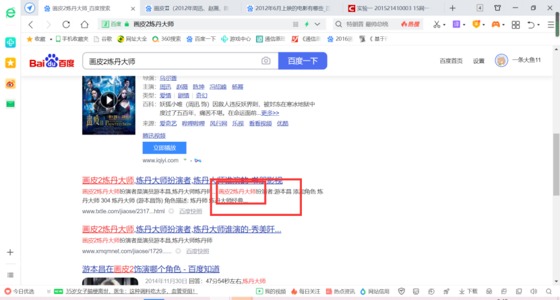560x300 pixels.
Task: Click the 特朗普 browser search box
Action: point(366,24)
